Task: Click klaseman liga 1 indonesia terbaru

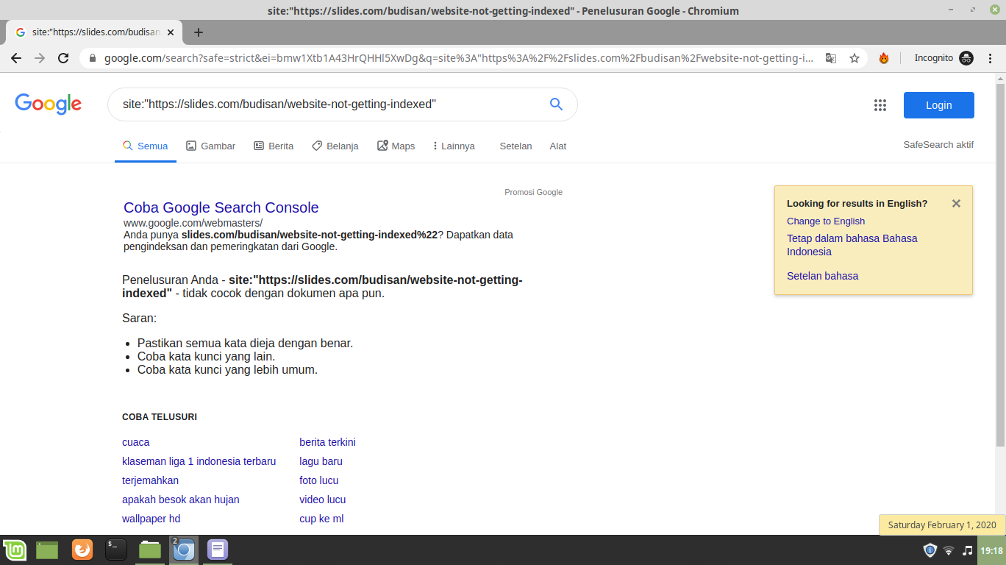Action: [x=199, y=461]
